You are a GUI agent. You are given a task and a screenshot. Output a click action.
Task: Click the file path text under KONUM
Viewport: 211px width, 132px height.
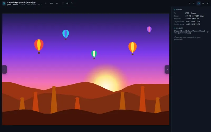tap(189, 32)
